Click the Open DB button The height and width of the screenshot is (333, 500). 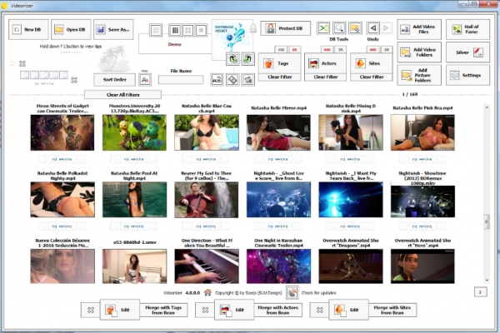pos(71,30)
